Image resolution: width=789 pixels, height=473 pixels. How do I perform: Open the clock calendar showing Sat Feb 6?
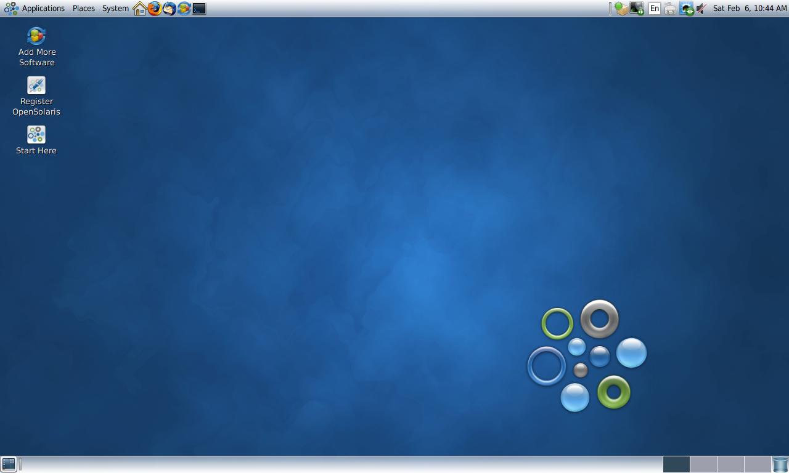click(x=750, y=9)
